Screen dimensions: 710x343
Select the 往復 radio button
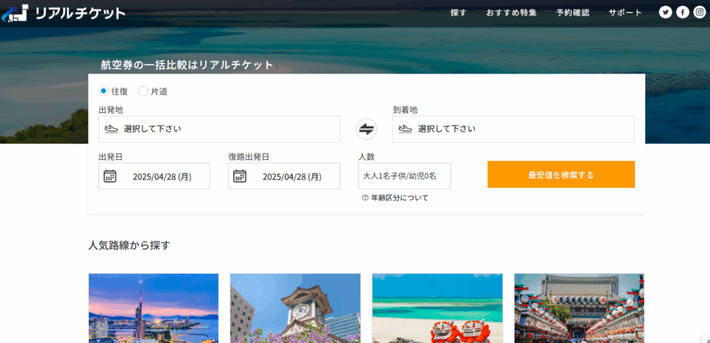click(103, 91)
